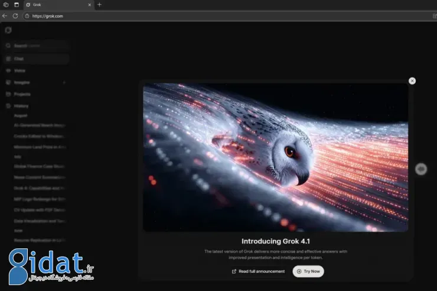Close the Grok browser tab
Image resolution: width=437 pixels, height=291 pixels.
pos(90,5)
